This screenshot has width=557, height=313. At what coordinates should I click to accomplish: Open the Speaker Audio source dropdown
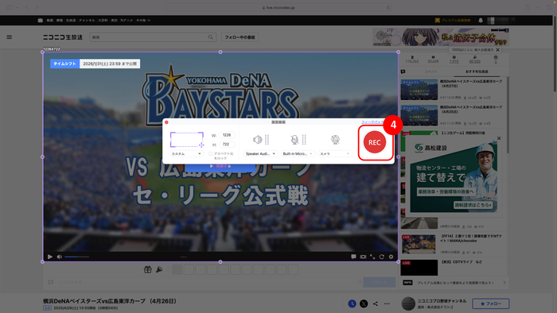click(x=260, y=154)
